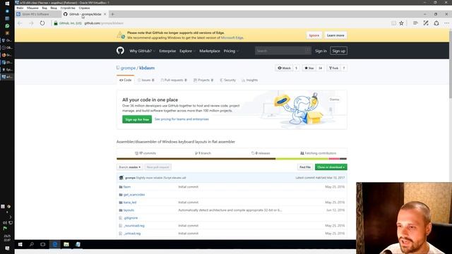Open See pricing for teams link

click(x=182, y=119)
